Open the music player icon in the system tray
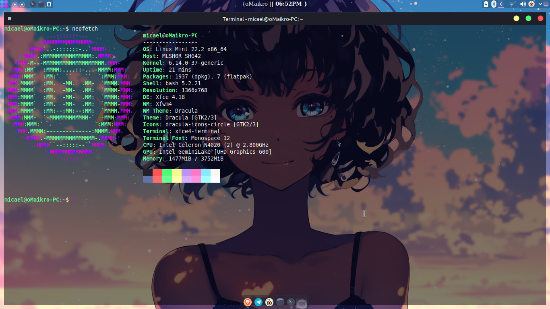This screenshot has width=550, height=309. coord(531,4)
